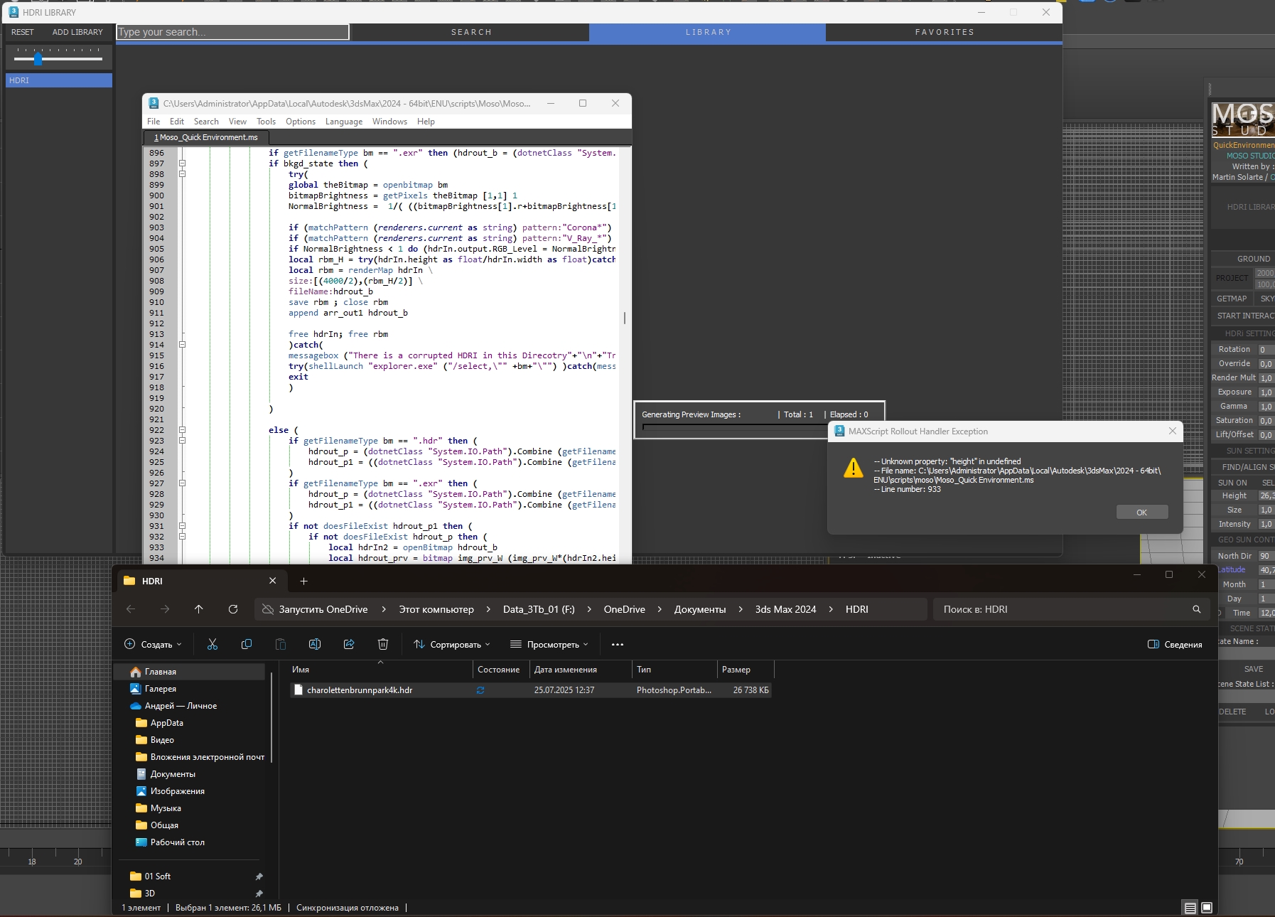Open the Tools menu in script editor
The image size is (1275, 917).
tap(266, 122)
